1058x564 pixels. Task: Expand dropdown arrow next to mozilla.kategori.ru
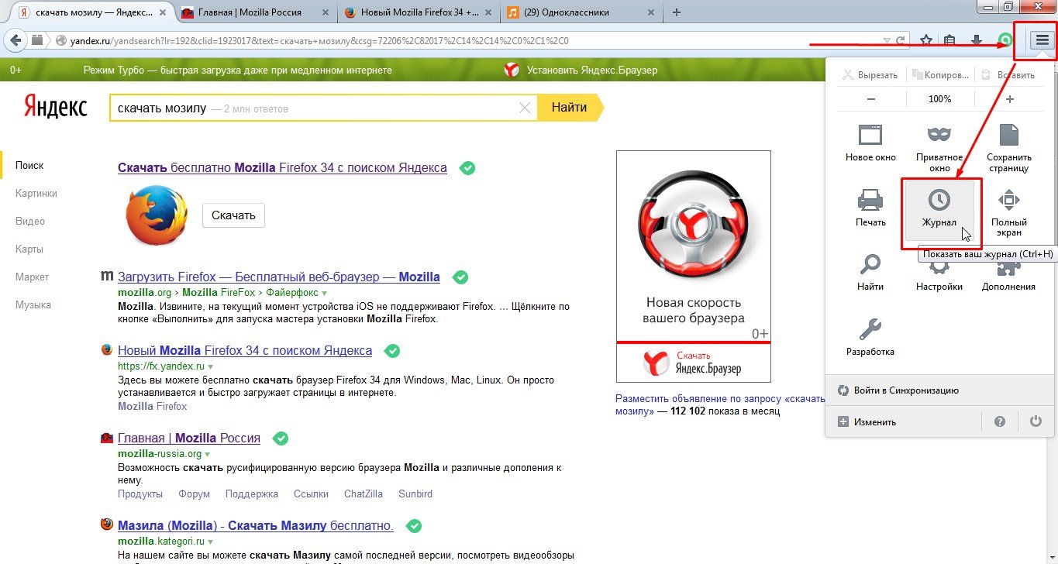click(211, 542)
